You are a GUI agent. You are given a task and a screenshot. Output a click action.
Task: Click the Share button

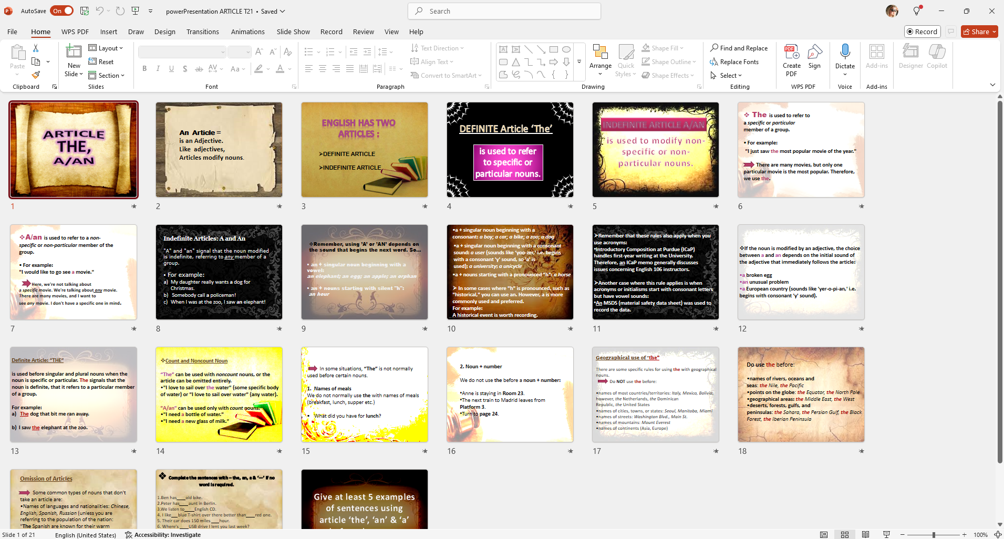click(979, 32)
